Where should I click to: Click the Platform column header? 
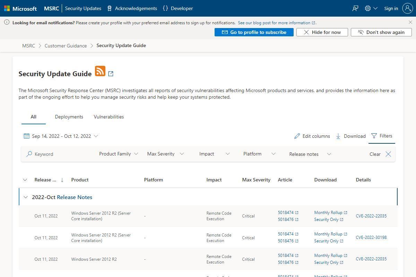153,180
